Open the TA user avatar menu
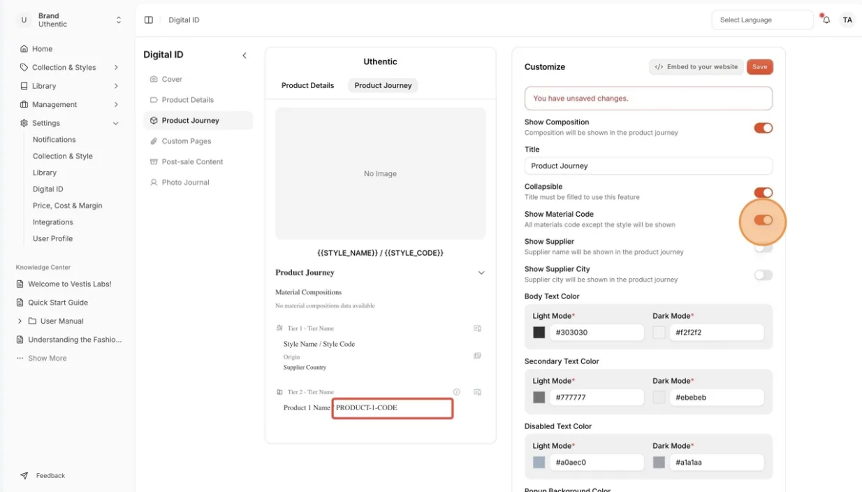The height and width of the screenshot is (492, 862). click(x=847, y=20)
